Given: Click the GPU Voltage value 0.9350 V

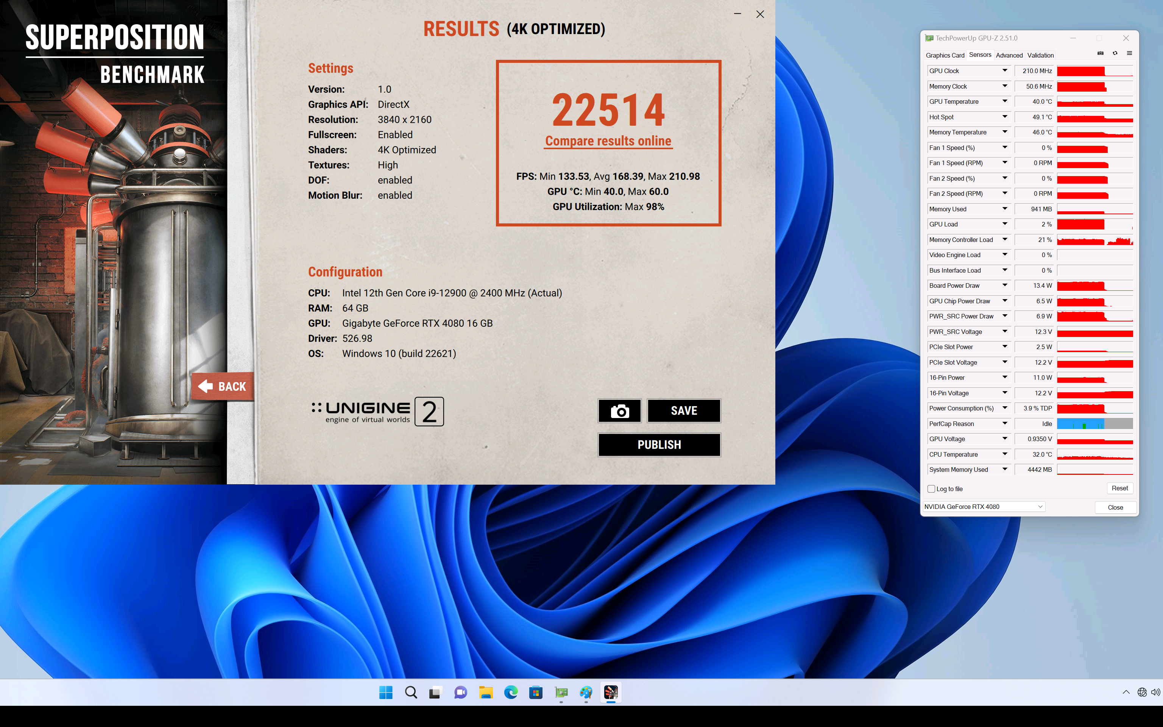Looking at the screenshot, I should pos(1034,439).
